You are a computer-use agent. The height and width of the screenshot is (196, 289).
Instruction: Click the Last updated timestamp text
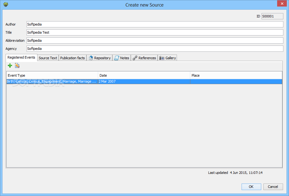click(x=235, y=173)
